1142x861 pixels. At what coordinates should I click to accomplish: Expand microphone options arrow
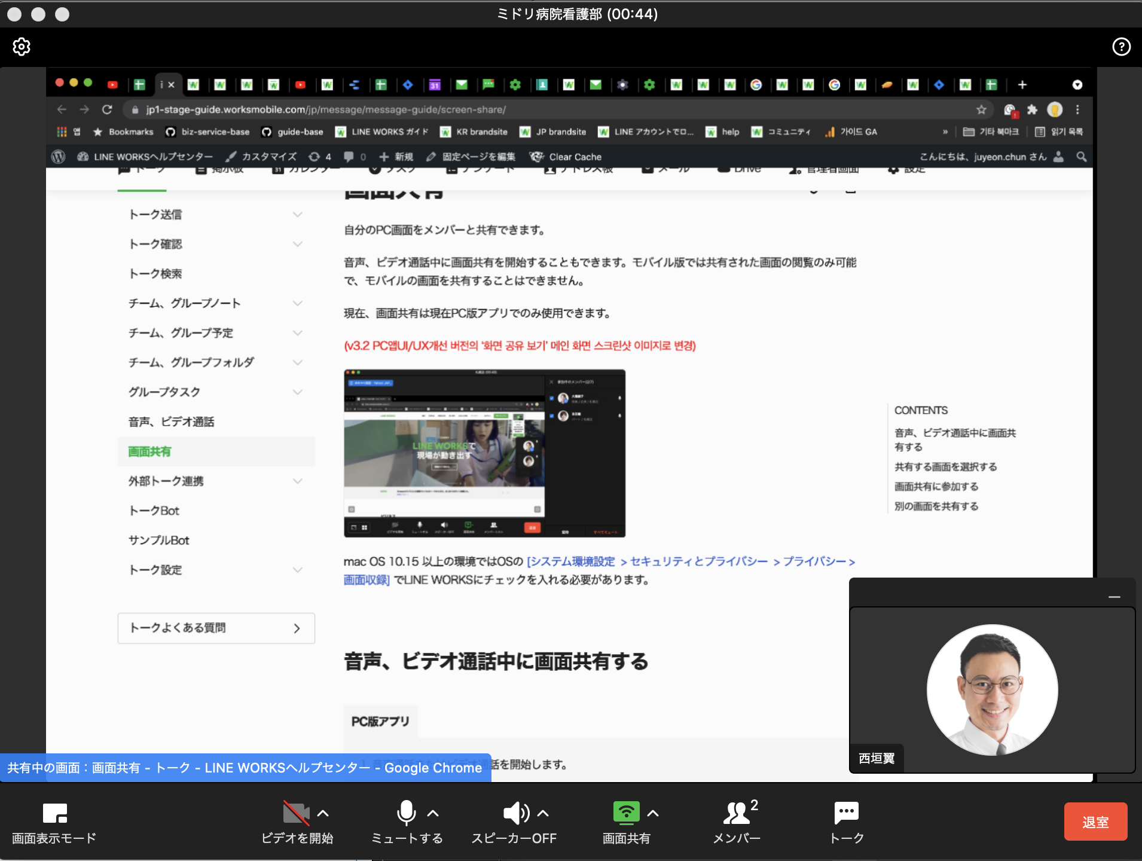tap(433, 813)
